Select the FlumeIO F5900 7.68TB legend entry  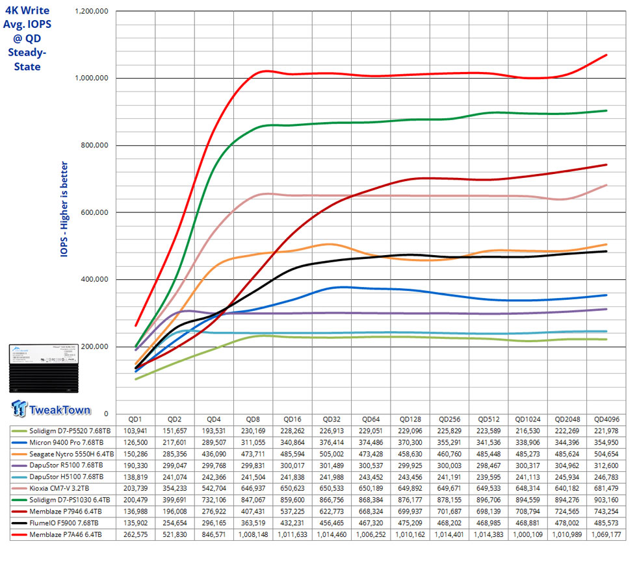tap(63, 523)
